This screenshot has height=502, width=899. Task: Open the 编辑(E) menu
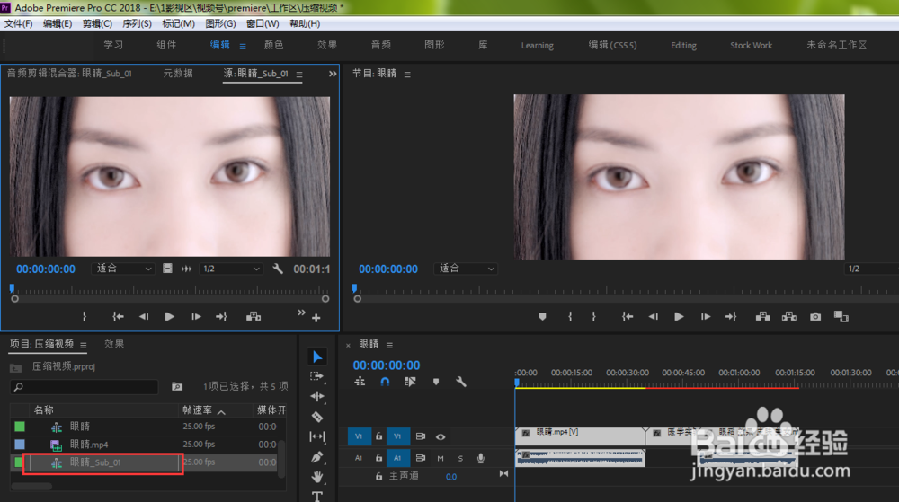click(x=58, y=23)
